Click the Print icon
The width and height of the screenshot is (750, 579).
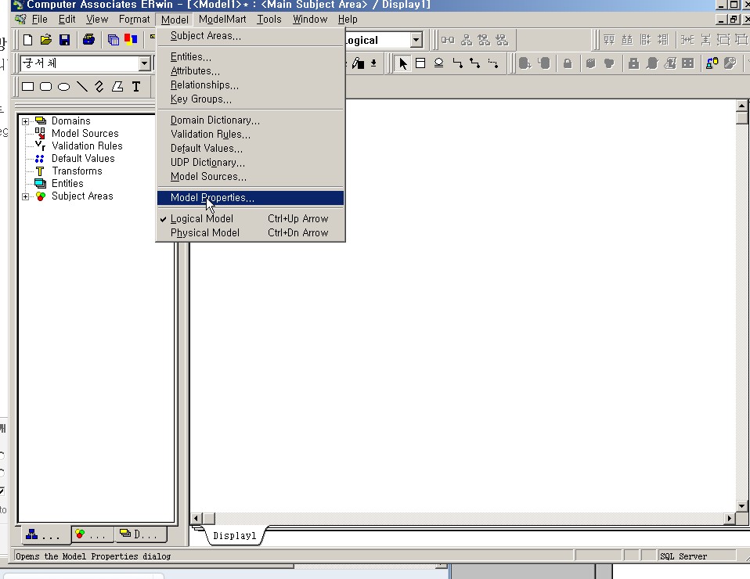tap(89, 40)
